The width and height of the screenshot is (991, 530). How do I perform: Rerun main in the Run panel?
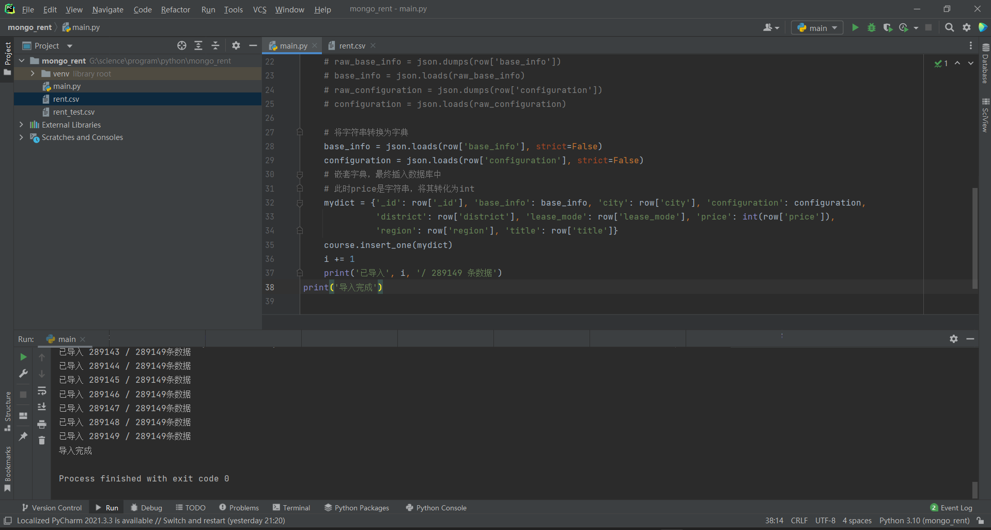[x=23, y=357]
